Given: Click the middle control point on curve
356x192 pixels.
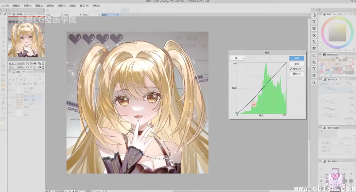Looking at the screenshot, I should pos(262,88).
